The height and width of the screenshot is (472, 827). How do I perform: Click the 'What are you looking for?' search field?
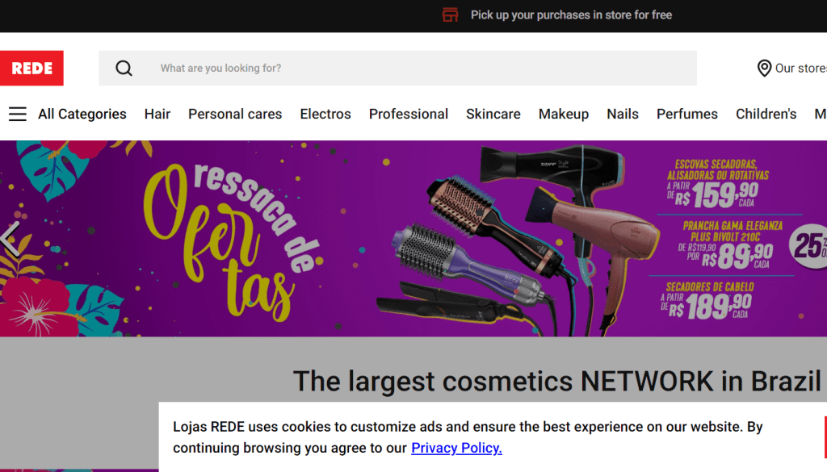(397, 68)
